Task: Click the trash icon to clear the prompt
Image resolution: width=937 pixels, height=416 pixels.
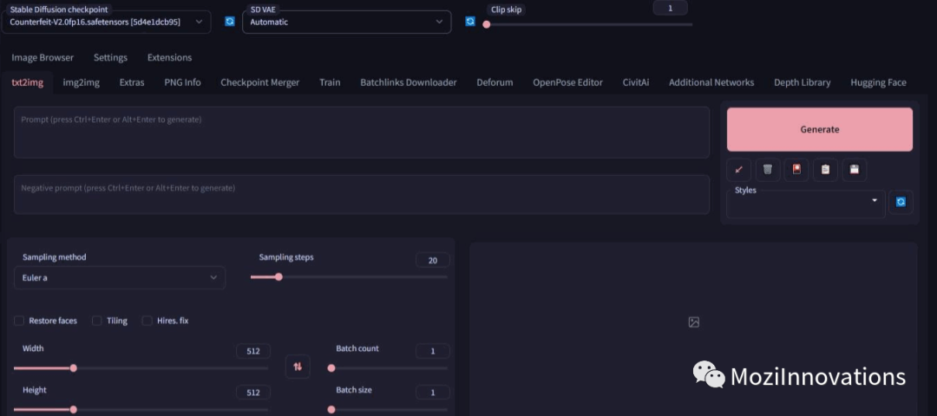Action: click(x=767, y=170)
